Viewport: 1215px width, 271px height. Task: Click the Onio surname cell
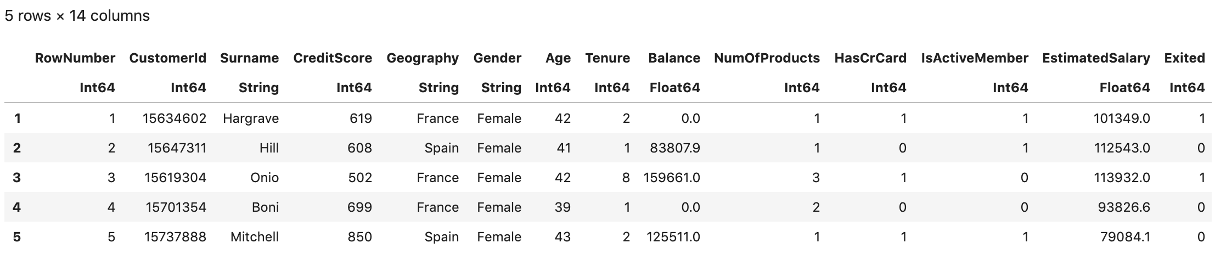[265, 178]
